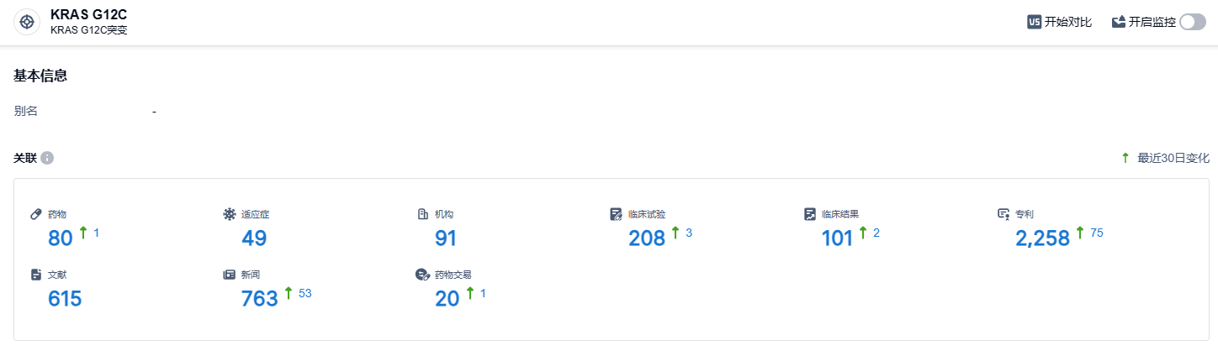Screen dimensions: 1218x351
Task: Click the 开启监控 monitor icon
Action: pos(1119,23)
